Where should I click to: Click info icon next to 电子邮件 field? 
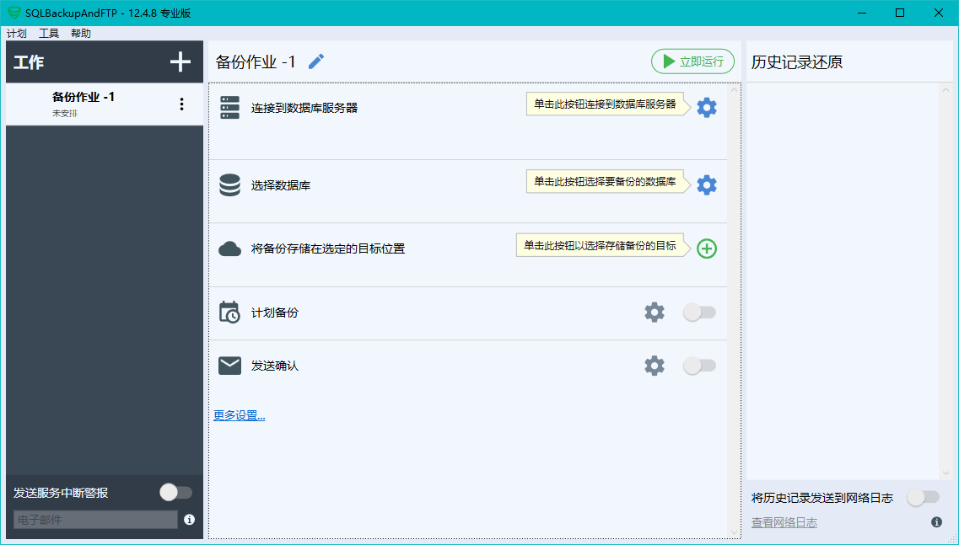point(190,520)
